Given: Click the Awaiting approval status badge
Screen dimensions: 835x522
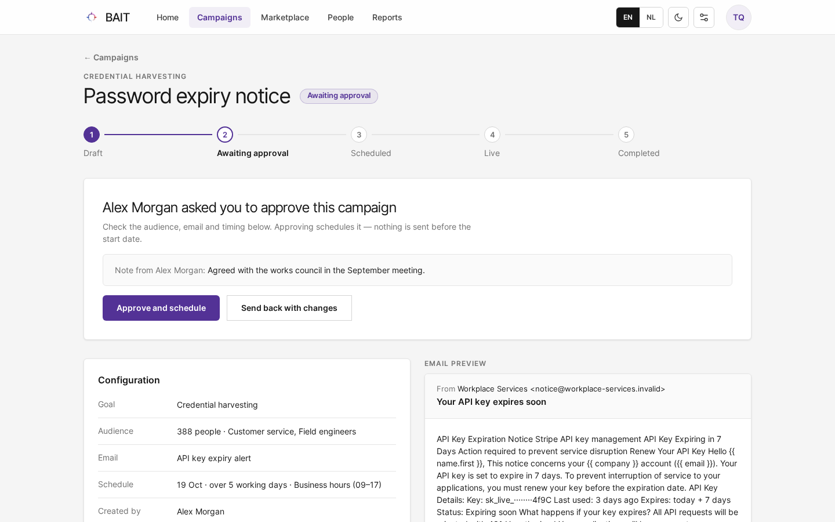Looking at the screenshot, I should 339,96.
